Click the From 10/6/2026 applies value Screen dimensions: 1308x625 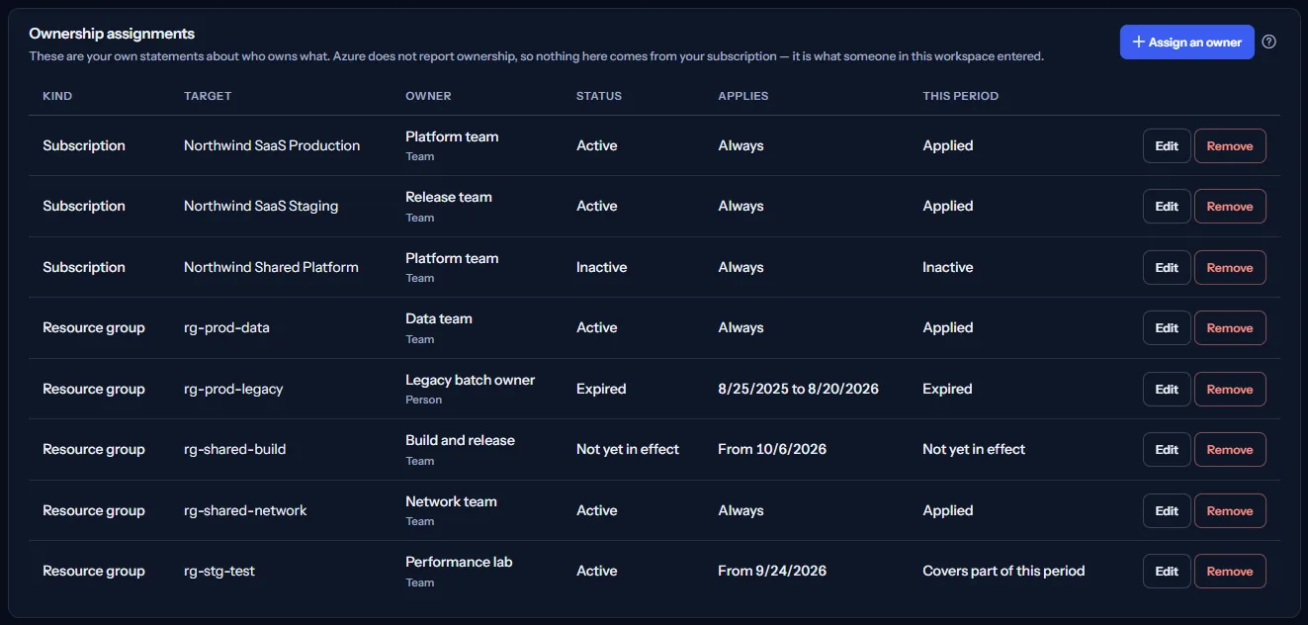pos(772,449)
